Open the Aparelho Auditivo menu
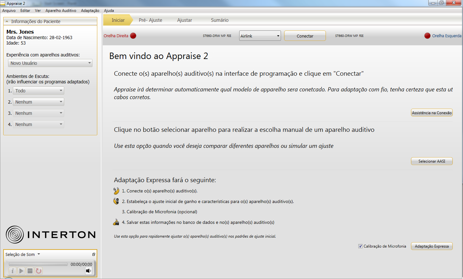 tap(61, 11)
